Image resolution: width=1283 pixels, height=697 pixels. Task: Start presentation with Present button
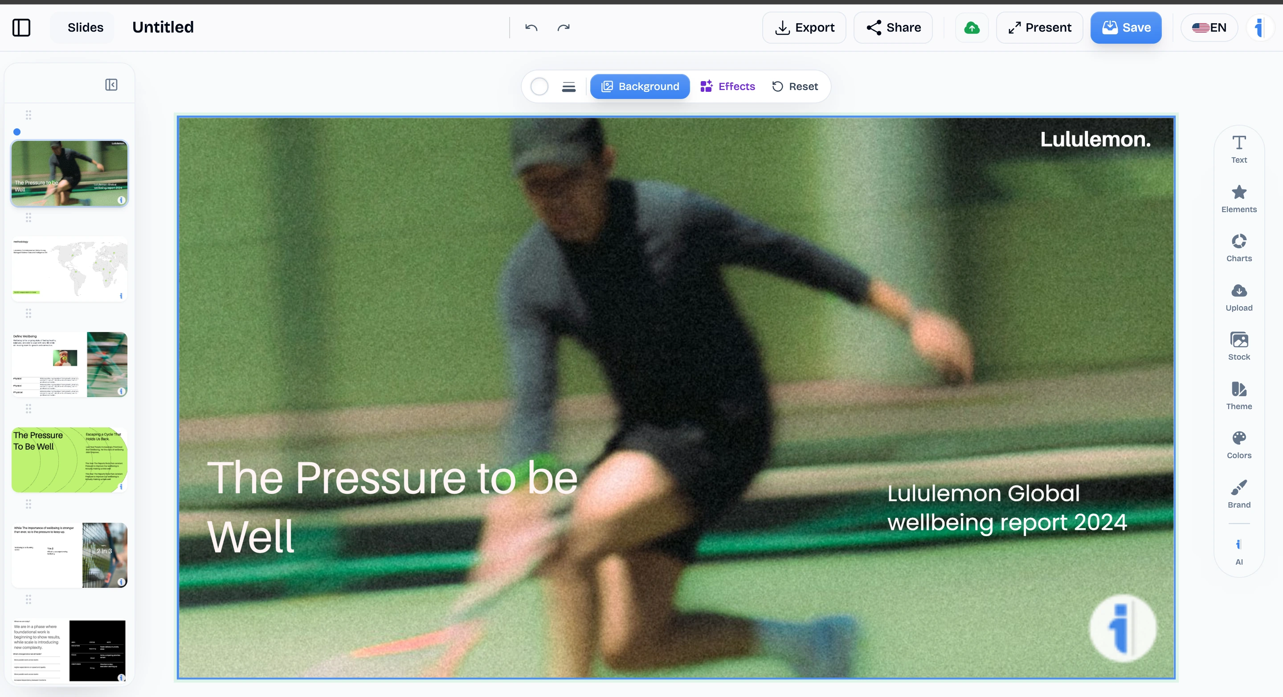click(x=1039, y=27)
